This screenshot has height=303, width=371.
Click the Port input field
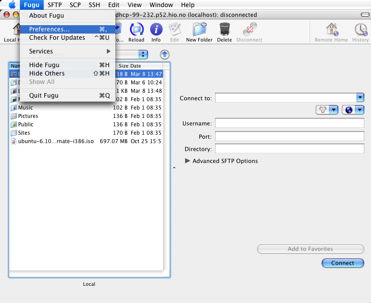(x=290, y=136)
